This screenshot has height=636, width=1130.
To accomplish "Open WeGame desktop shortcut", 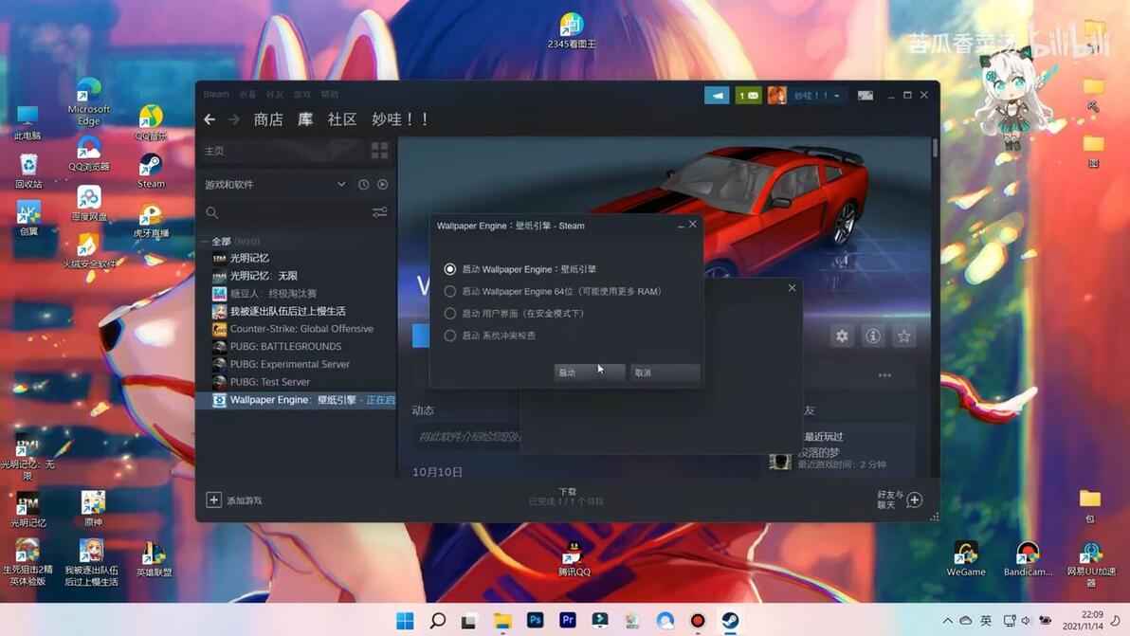I will pyautogui.click(x=966, y=559).
